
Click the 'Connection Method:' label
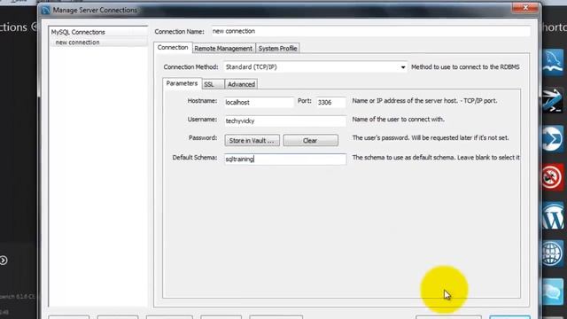click(191, 67)
